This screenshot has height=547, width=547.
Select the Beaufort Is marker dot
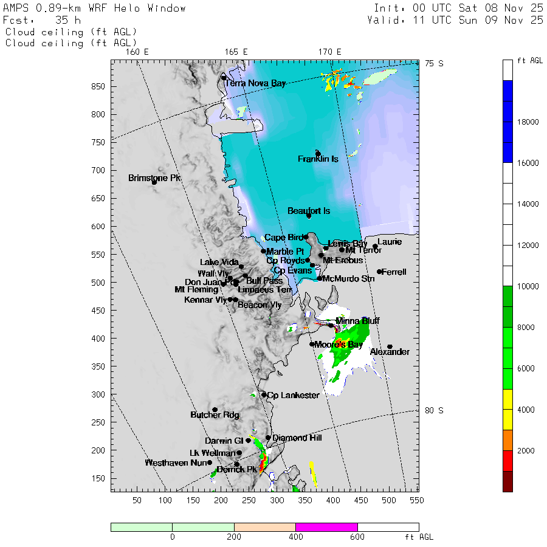(x=309, y=216)
